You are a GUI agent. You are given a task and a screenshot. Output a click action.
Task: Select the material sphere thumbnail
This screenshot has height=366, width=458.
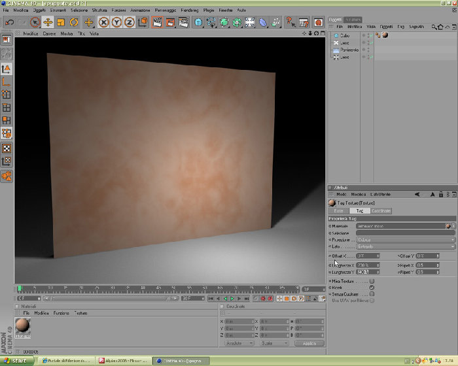point(22,326)
